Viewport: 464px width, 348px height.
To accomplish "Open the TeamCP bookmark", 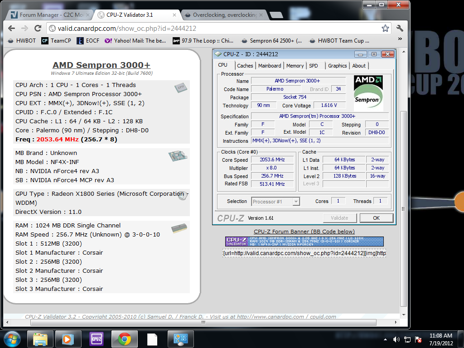I will [x=56, y=41].
